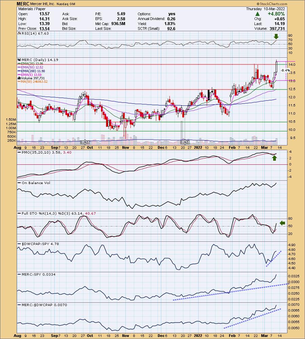Click the -8.4% measurement label
305x339 pixels.
(x=285, y=71)
